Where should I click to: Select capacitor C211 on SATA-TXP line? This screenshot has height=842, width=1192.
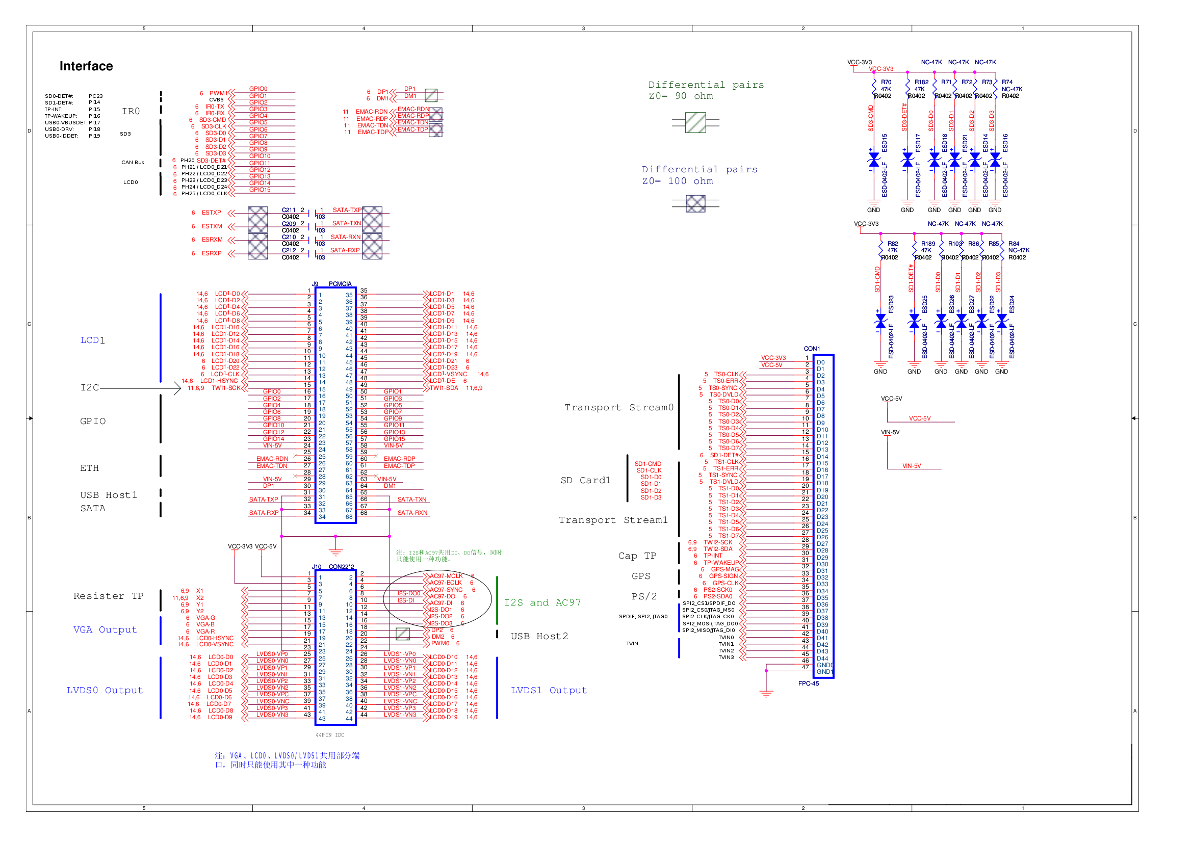(313, 213)
